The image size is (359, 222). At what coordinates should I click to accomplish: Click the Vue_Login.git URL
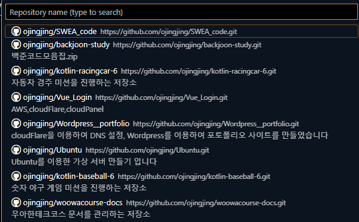pyautogui.click(x=161, y=98)
